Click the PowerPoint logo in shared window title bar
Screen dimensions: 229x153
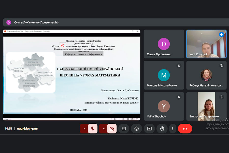5,31
